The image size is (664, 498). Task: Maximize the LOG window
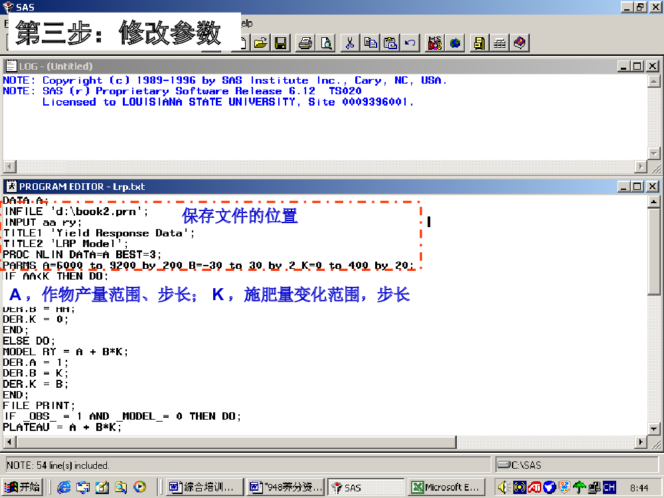[637, 66]
